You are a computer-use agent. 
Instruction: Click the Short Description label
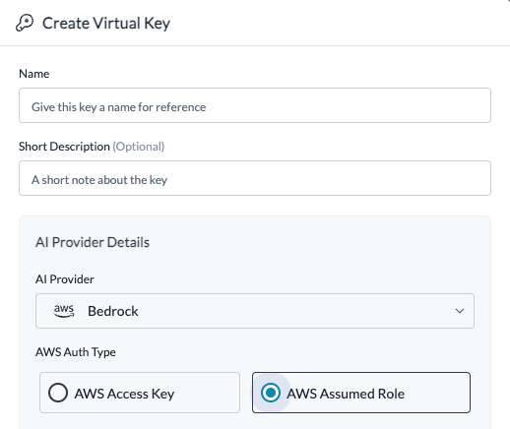click(64, 147)
